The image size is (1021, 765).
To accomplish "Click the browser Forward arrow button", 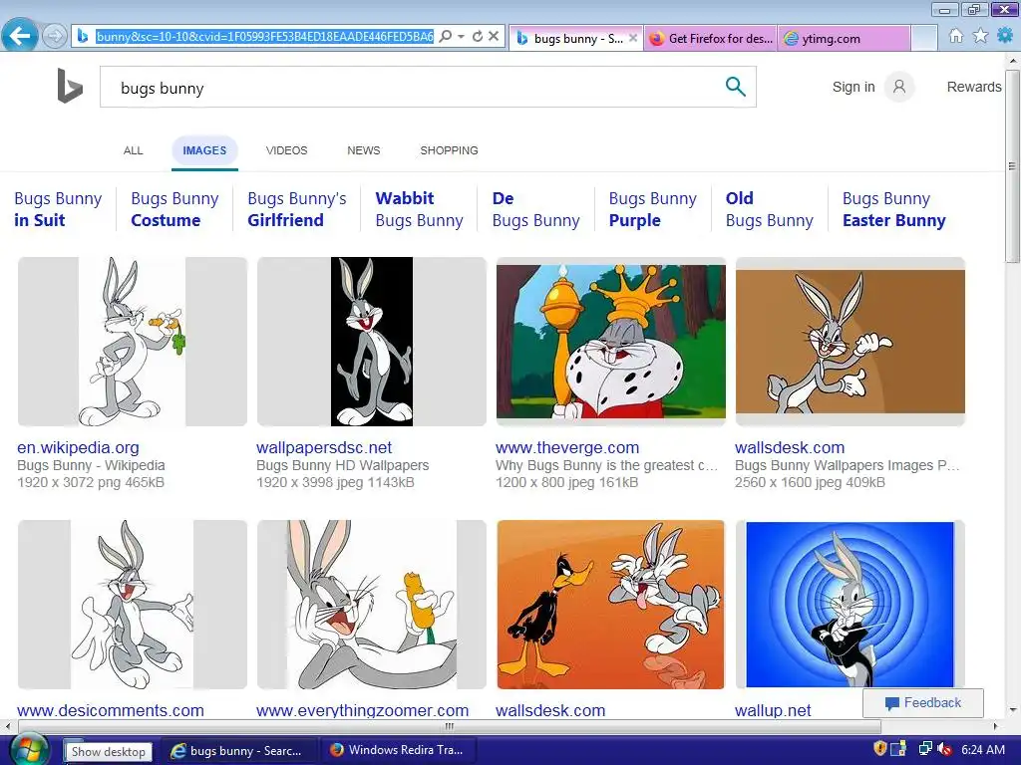I will coord(55,37).
